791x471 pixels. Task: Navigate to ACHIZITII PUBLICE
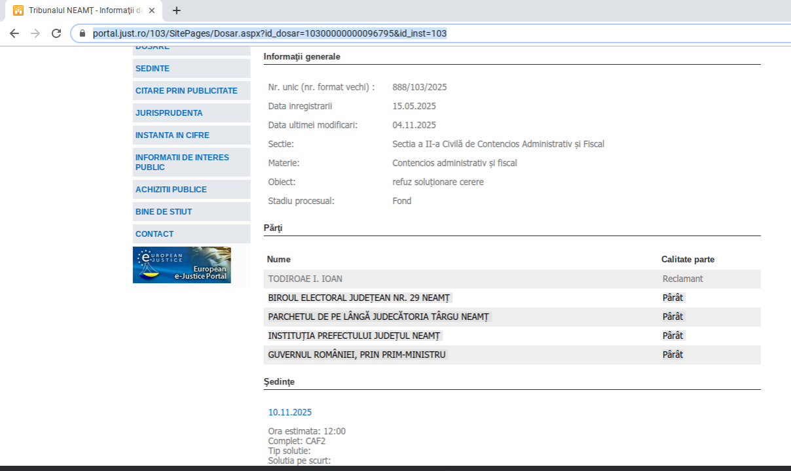pos(171,190)
